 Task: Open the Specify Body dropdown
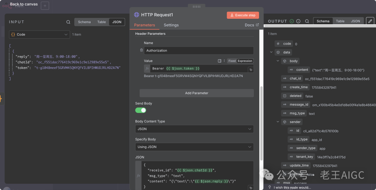(x=194, y=147)
